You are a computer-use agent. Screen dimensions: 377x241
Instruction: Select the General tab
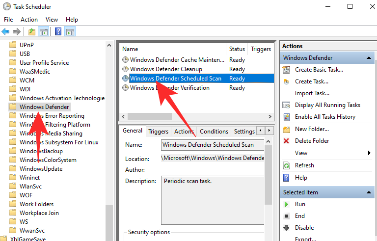click(x=133, y=131)
